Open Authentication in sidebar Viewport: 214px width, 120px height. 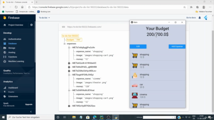pos(15,39)
